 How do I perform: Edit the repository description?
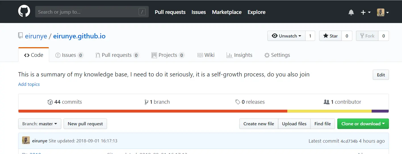(x=381, y=75)
